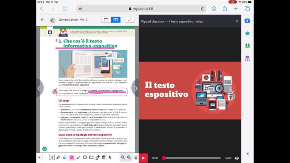Collapse the right sidebar arrow

point(248,154)
